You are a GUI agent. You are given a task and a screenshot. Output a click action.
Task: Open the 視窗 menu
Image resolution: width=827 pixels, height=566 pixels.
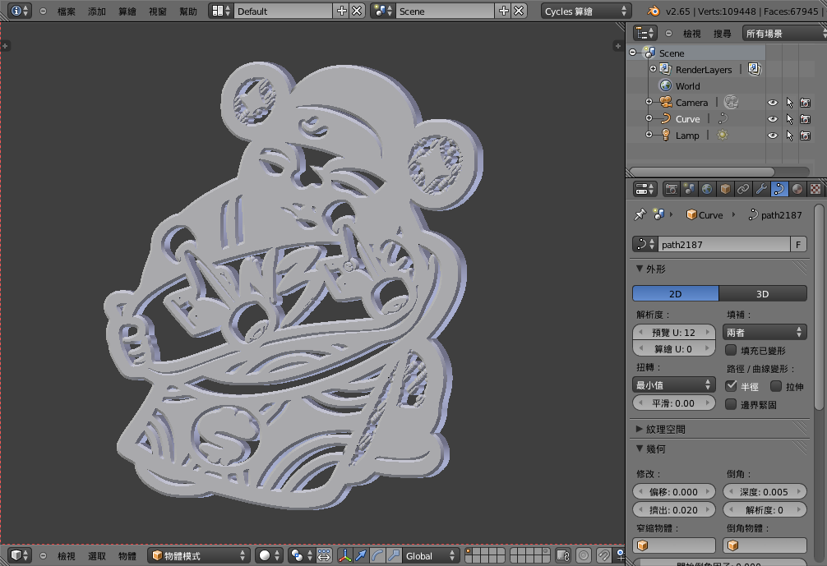coord(158,11)
